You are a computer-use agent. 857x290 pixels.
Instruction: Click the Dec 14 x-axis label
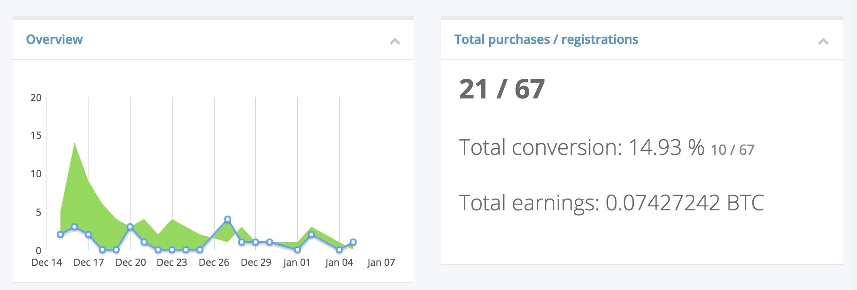(x=47, y=263)
